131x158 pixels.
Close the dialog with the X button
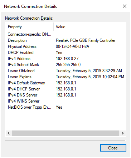(x=125, y=6)
